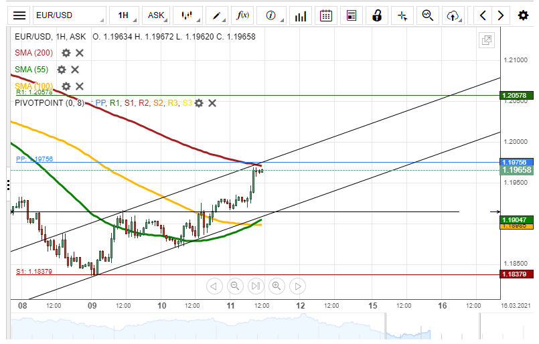Click the arrow at horizontal line's right end
Viewport: 539px width, 344px height.
(x=495, y=212)
